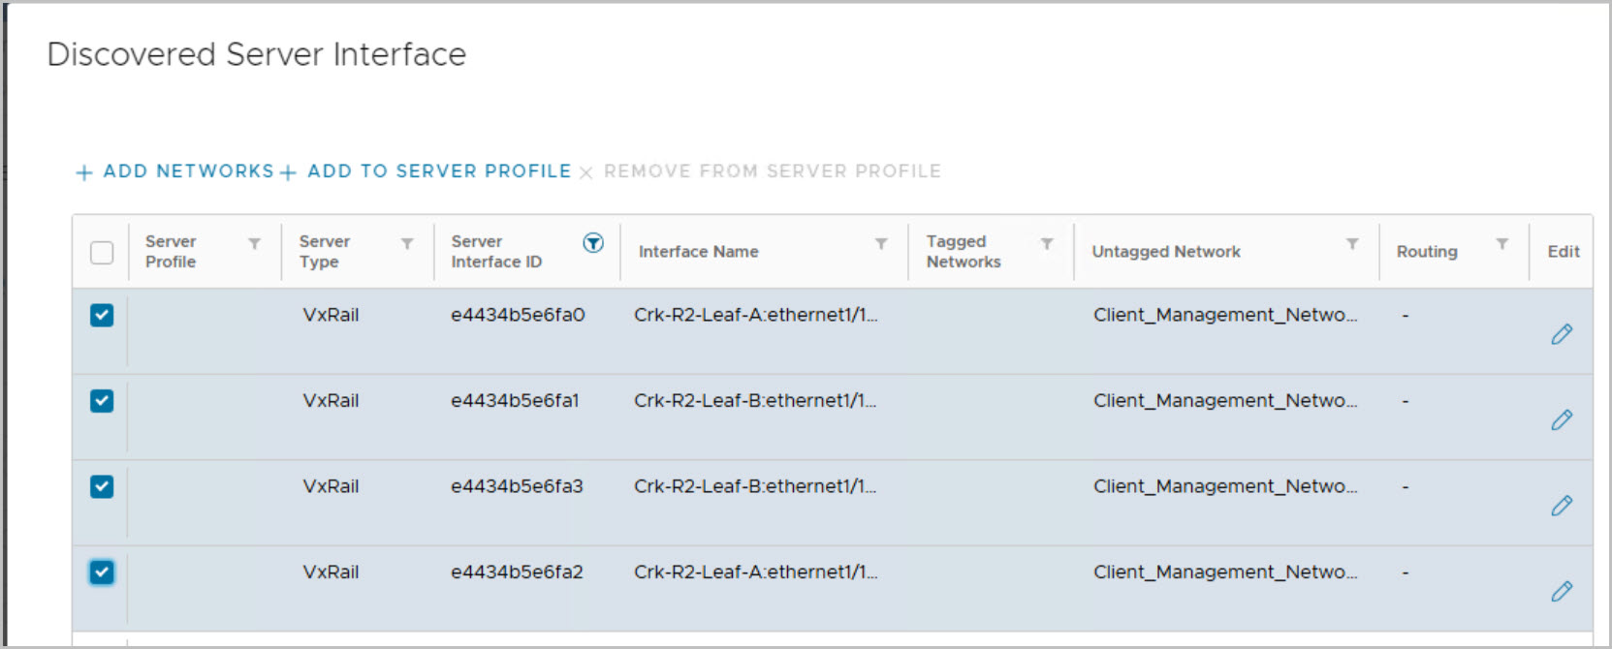Click edit pencil for interface e4434b5e6fa0

pyautogui.click(x=1561, y=334)
